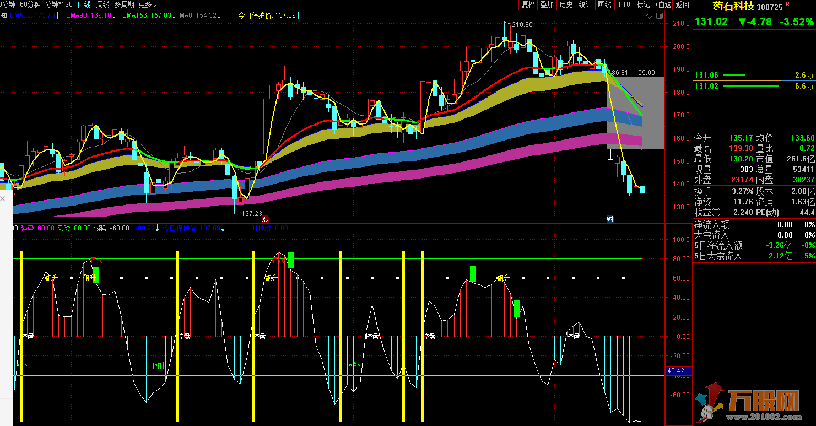
Task: Click the stock code 300725
Action: [770, 7]
